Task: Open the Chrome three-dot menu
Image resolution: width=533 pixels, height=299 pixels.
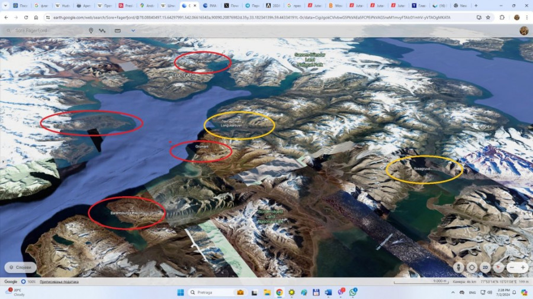Action: (x=526, y=17)
